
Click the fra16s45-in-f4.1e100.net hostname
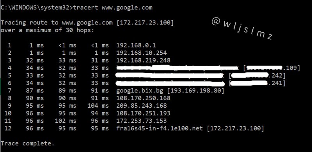[x=160, y=129]
